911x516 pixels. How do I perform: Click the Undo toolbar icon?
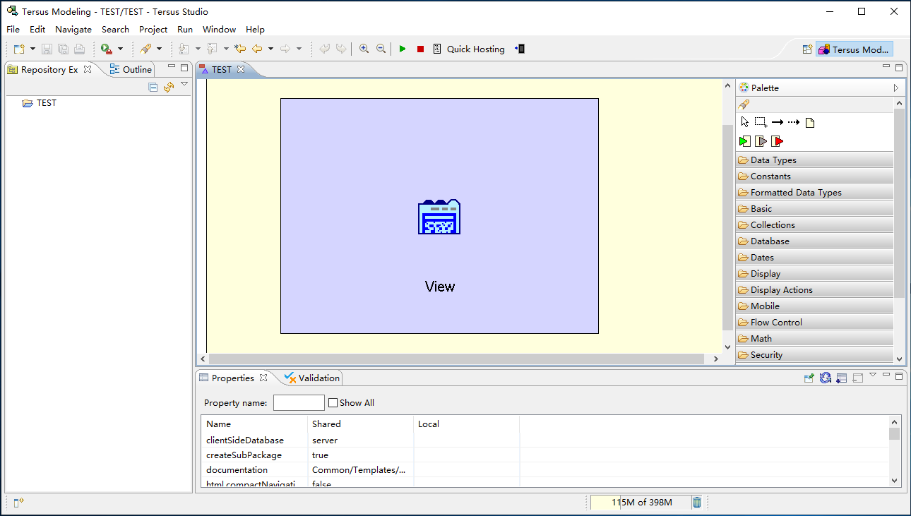pos(325,49)
